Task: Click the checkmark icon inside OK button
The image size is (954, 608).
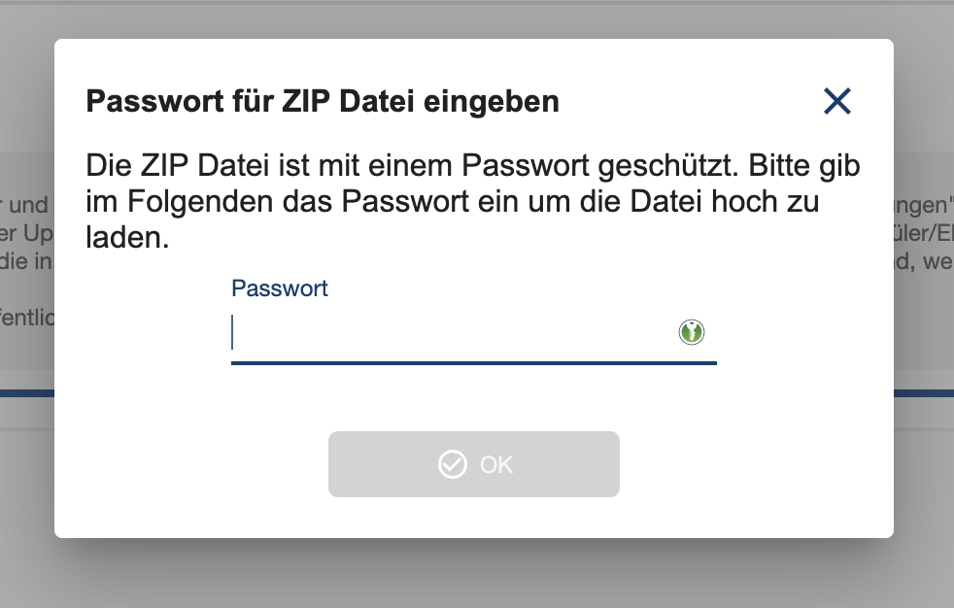Action: [452, 464]
